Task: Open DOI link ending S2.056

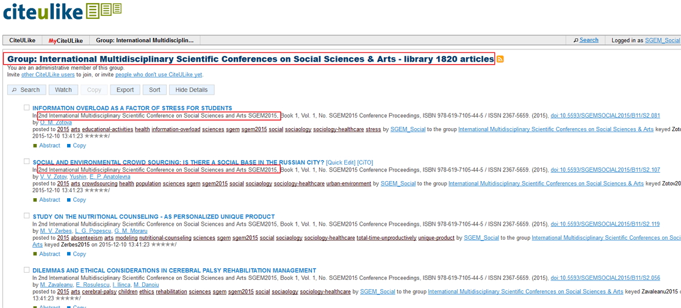Action: pyautogui.click(x=605, y=279)
